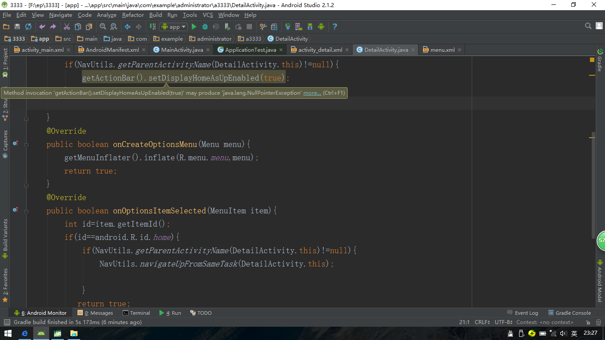Viewport: 605px width, 340px height.
Task: Click the Undo arrow icon
Action: [x=42, y=27]
